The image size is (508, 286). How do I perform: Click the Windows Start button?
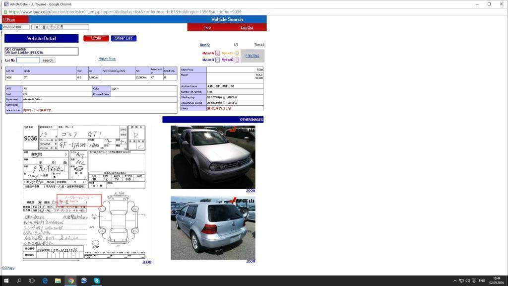pyautogui.click(x=6, y=281)
